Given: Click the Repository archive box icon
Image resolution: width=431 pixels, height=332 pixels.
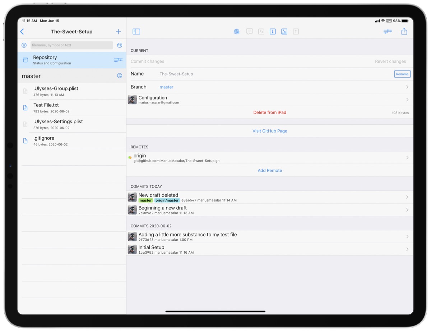Looking at the screenshot, I should [26, 60].
